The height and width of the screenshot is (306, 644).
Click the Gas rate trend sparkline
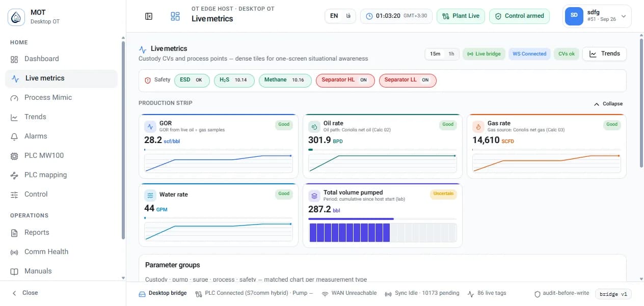pos(546,163)
